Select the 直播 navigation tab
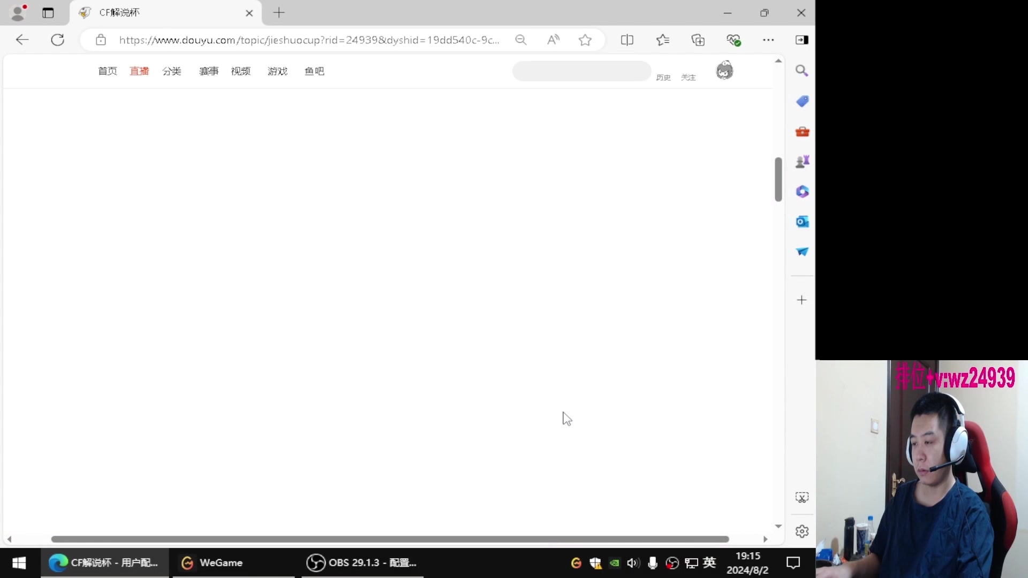Image resolution: width=1028 pixels, height=578 pixels. point(139,71)
